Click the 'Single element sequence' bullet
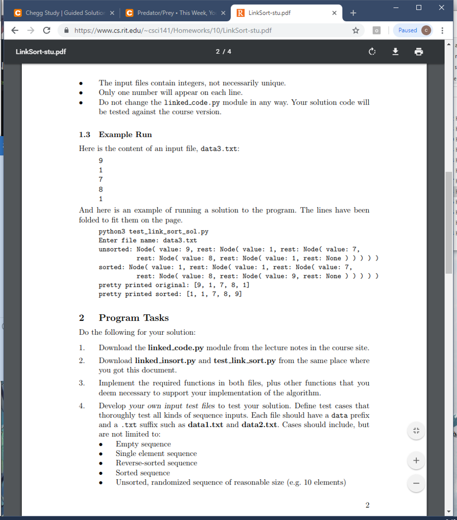The height and width of the screenshot is (520, 457). point(156,453)
